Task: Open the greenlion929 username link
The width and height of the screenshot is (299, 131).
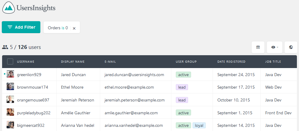Action: tap(29, 75)
